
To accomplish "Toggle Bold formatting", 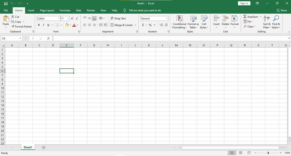I will click(x=39, y=25).
